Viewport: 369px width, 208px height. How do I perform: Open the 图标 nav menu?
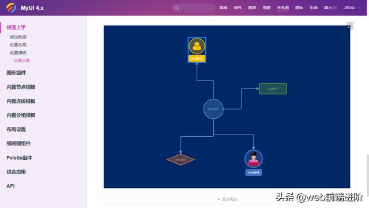[299, 7]
